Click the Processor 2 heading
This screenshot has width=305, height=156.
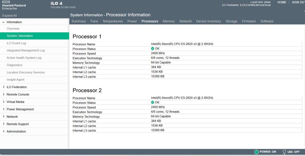tap(87, 90)
